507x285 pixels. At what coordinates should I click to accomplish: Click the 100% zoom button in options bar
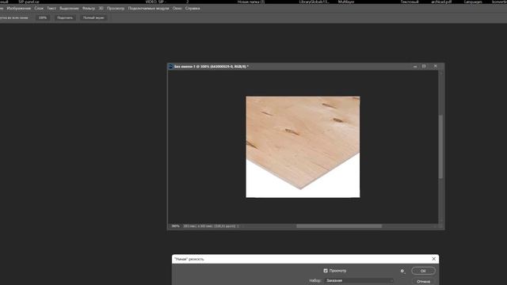(x=43, y=17)
